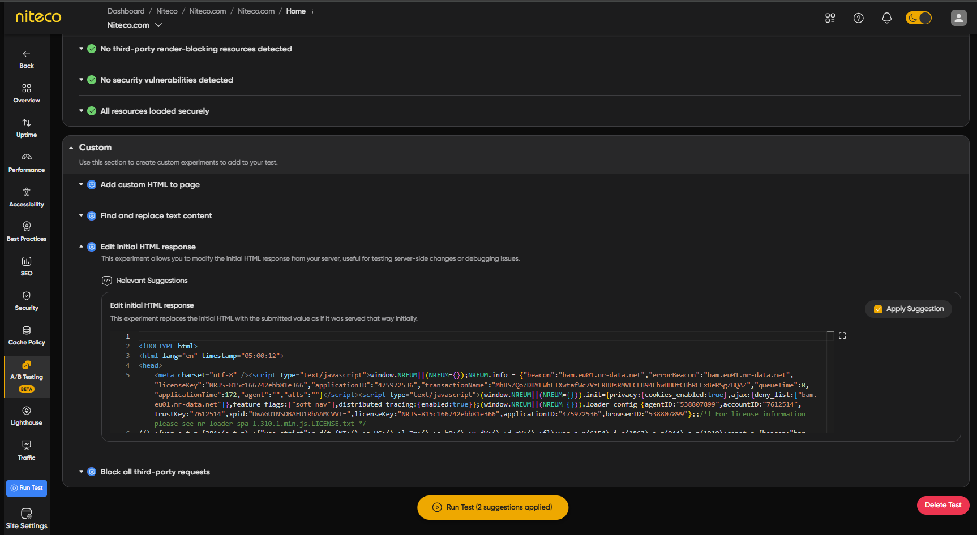977x535 pixels.
Task: Open the user profile avatar
Action: click(958, 18)
